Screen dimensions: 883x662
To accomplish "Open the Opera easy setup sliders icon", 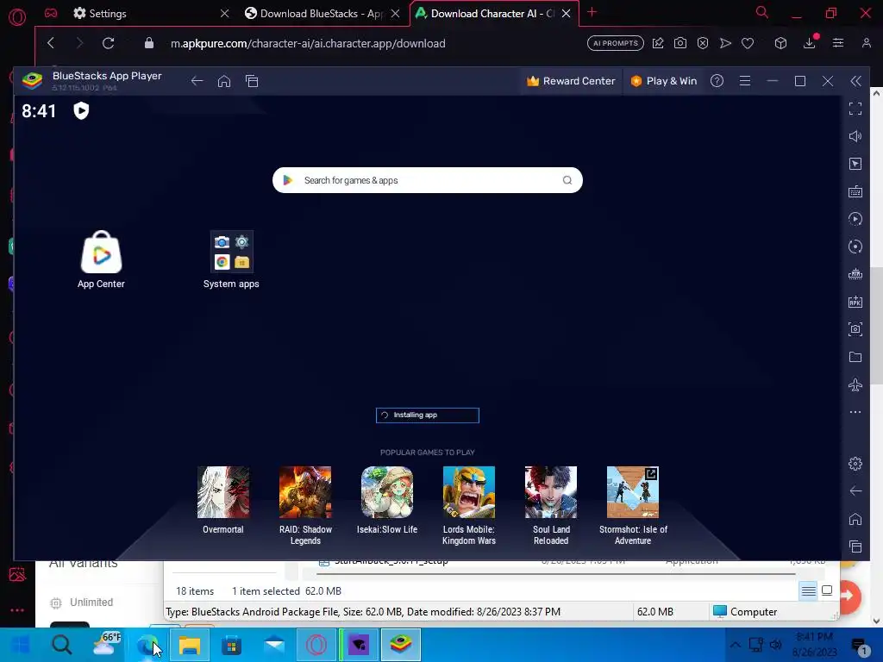I will [x=838, y=43].
